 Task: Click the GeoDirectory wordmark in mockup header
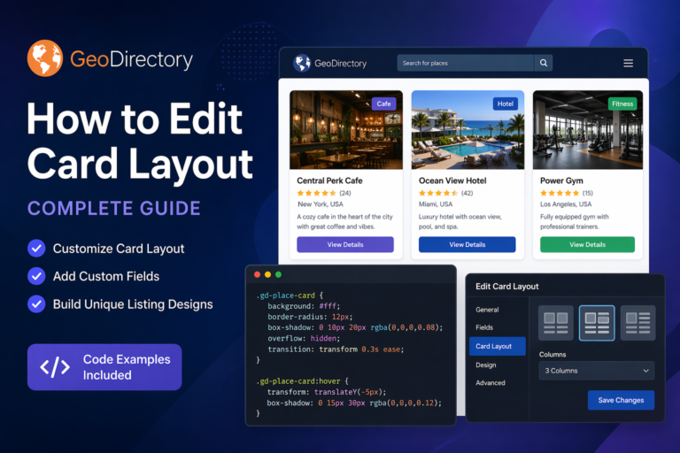(340, 64)
